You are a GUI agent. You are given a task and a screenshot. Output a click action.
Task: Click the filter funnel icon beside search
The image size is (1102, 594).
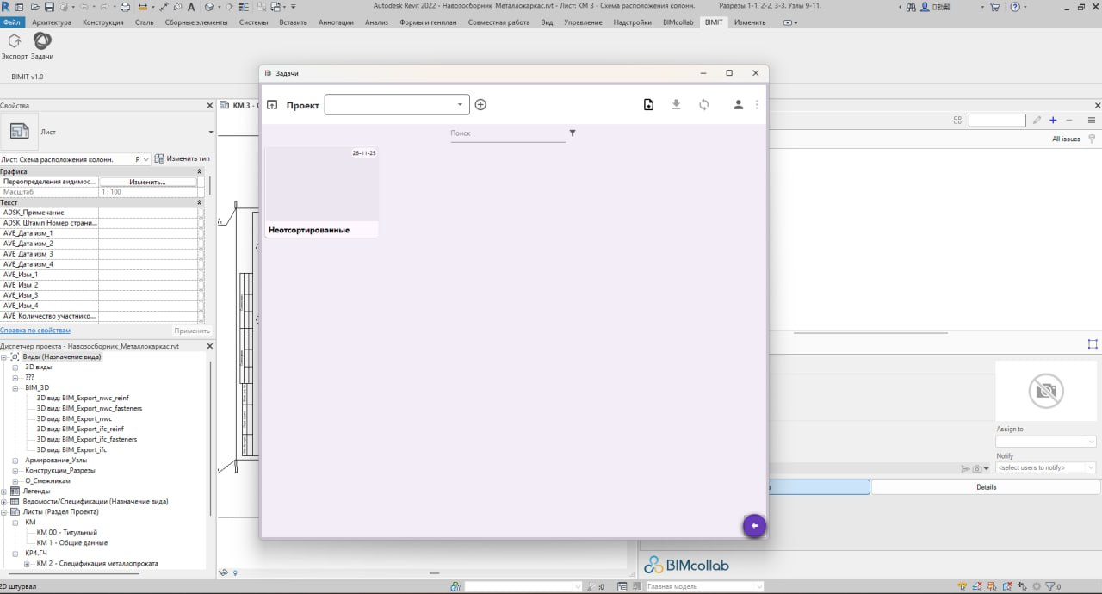573,133
